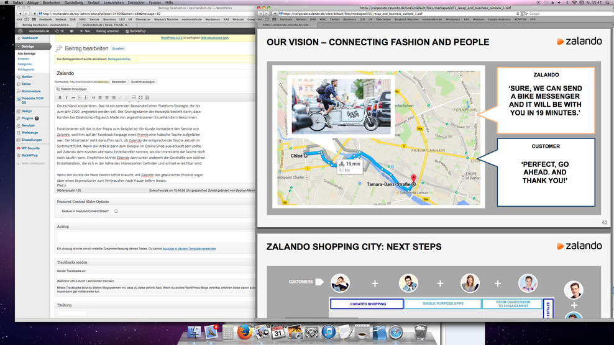Enter distraction-free fullscreen writing mode
The height and width of the screenshot is (345, 614).
click(x=140, y=97)
